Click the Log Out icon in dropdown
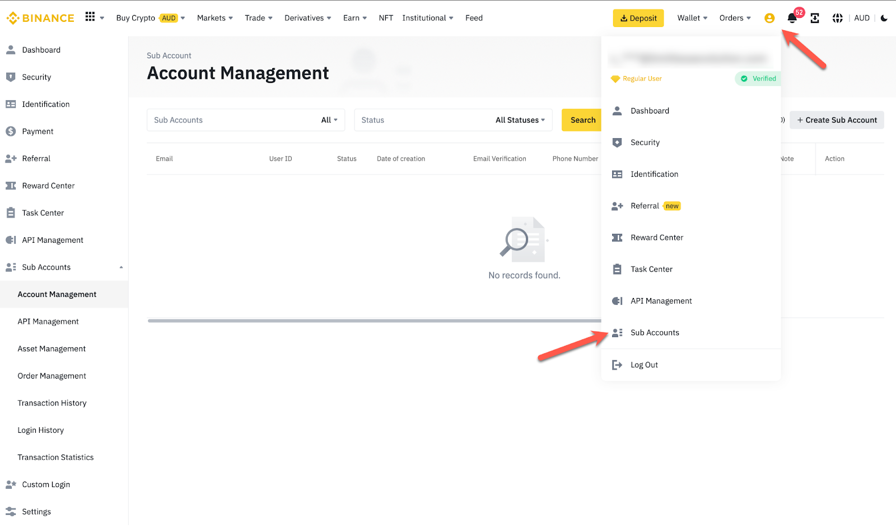This screenshot has width=896, height=529. [x=617, y=365]
